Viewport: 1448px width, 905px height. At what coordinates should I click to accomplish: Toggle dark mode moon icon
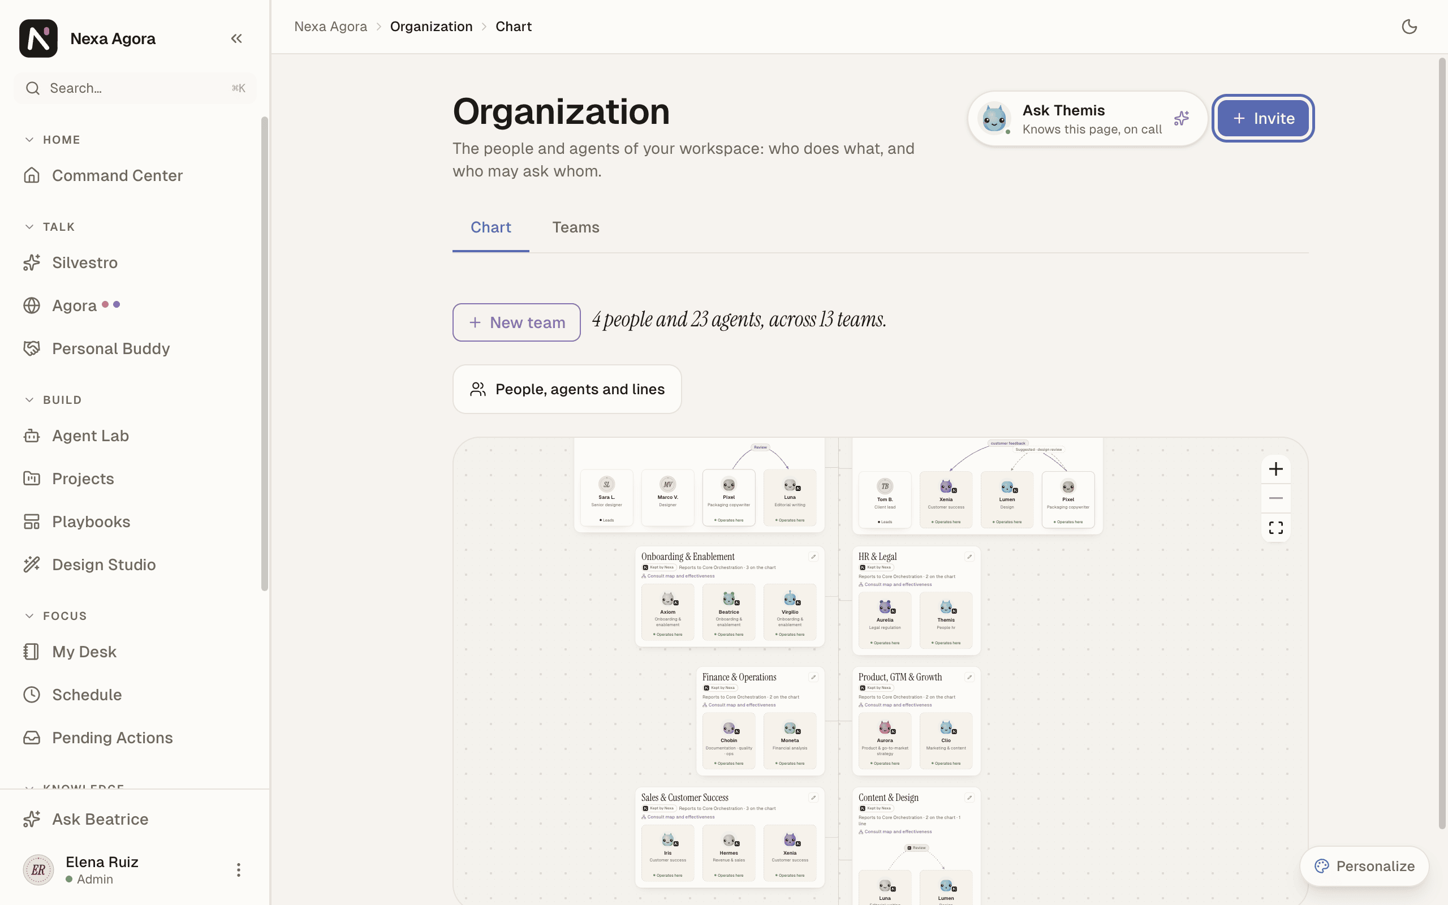(x=1409, y=27)
